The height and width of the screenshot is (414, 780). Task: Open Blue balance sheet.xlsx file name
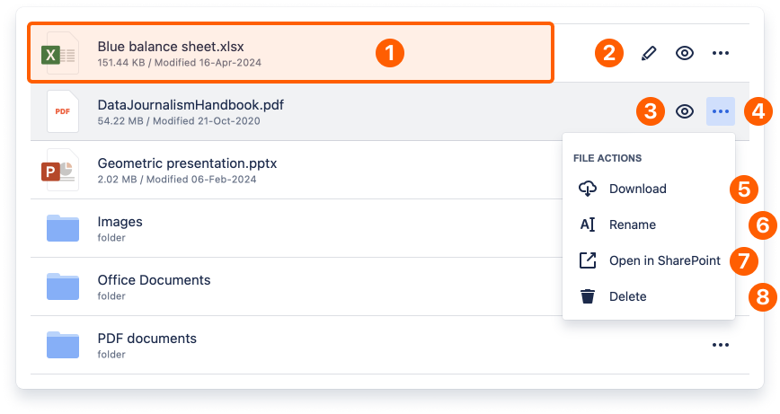pyautogui.click(x=171, y=46)
